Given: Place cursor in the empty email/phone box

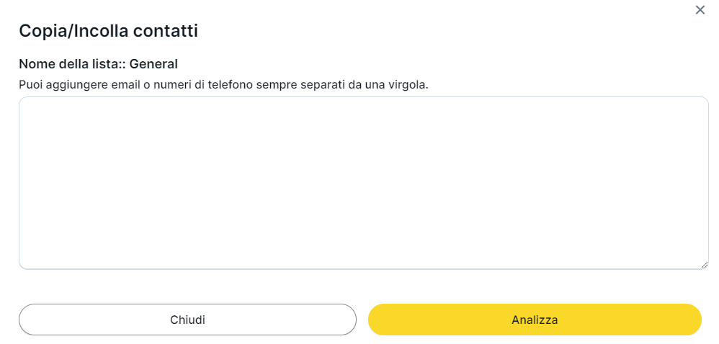Looking at the screenshot, I should coord(363,183).
